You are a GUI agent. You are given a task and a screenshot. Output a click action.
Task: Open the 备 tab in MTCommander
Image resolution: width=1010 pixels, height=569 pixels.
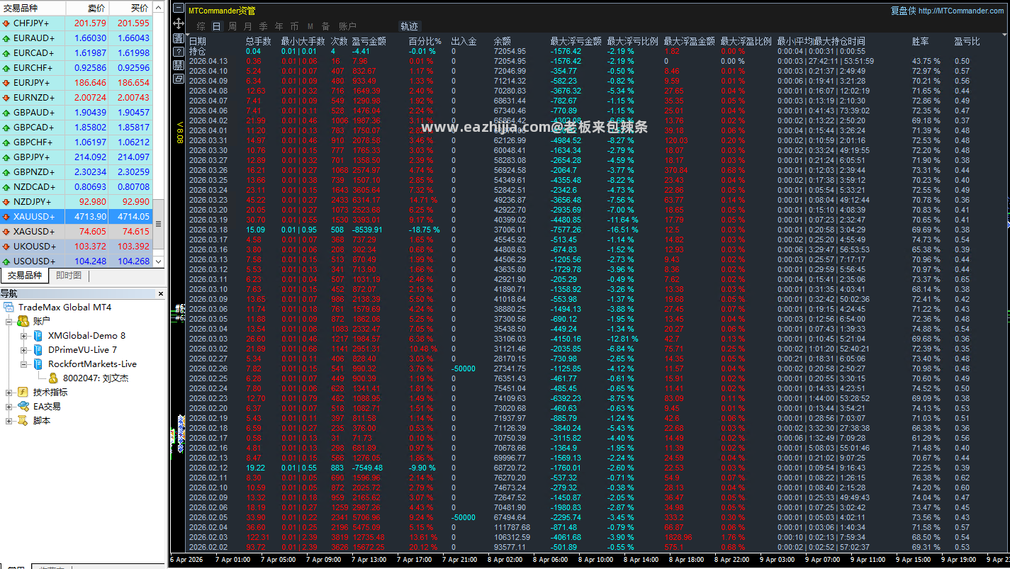(x=325, y=27)
